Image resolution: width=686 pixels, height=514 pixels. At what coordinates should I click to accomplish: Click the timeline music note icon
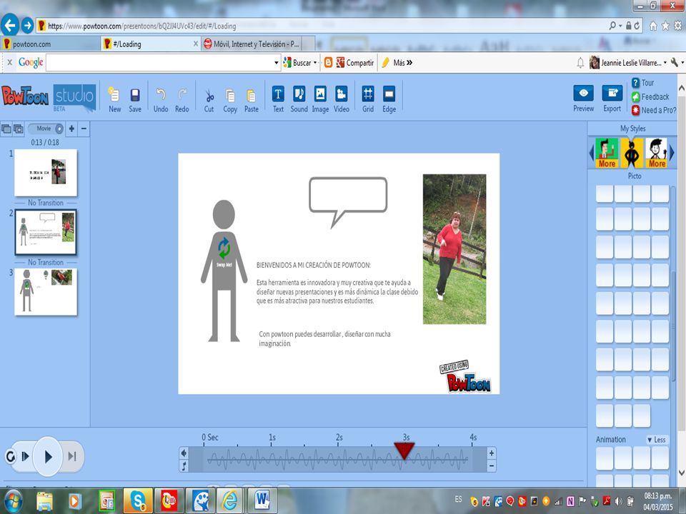click(184, 466)
